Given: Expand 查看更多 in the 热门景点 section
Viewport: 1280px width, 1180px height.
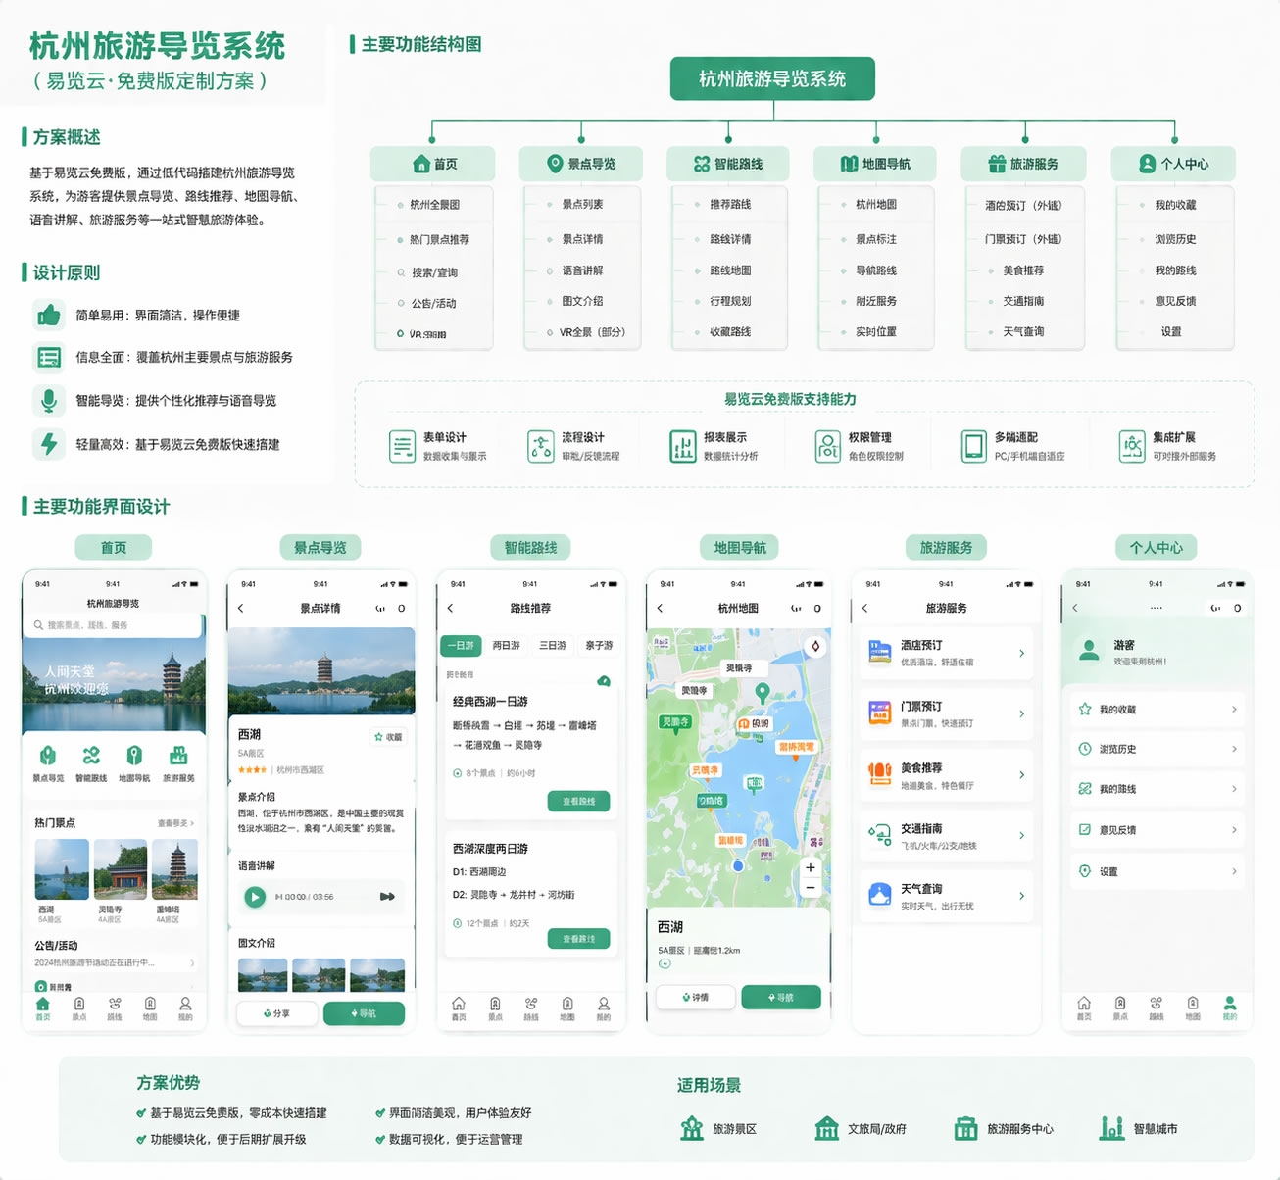Looking at the screenshot, I should pos(175,823).
